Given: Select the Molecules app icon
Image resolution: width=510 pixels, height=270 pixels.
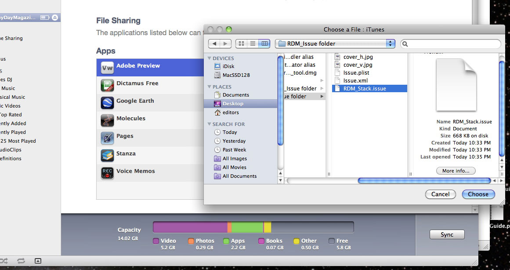Looking at the screenshot, I should coord(107,121).
